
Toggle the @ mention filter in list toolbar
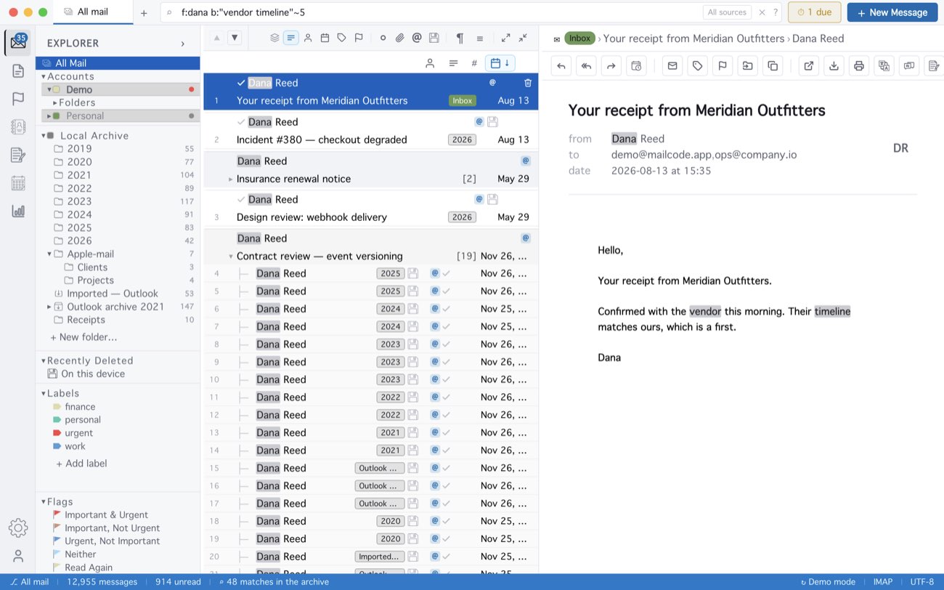coord(417,38)
